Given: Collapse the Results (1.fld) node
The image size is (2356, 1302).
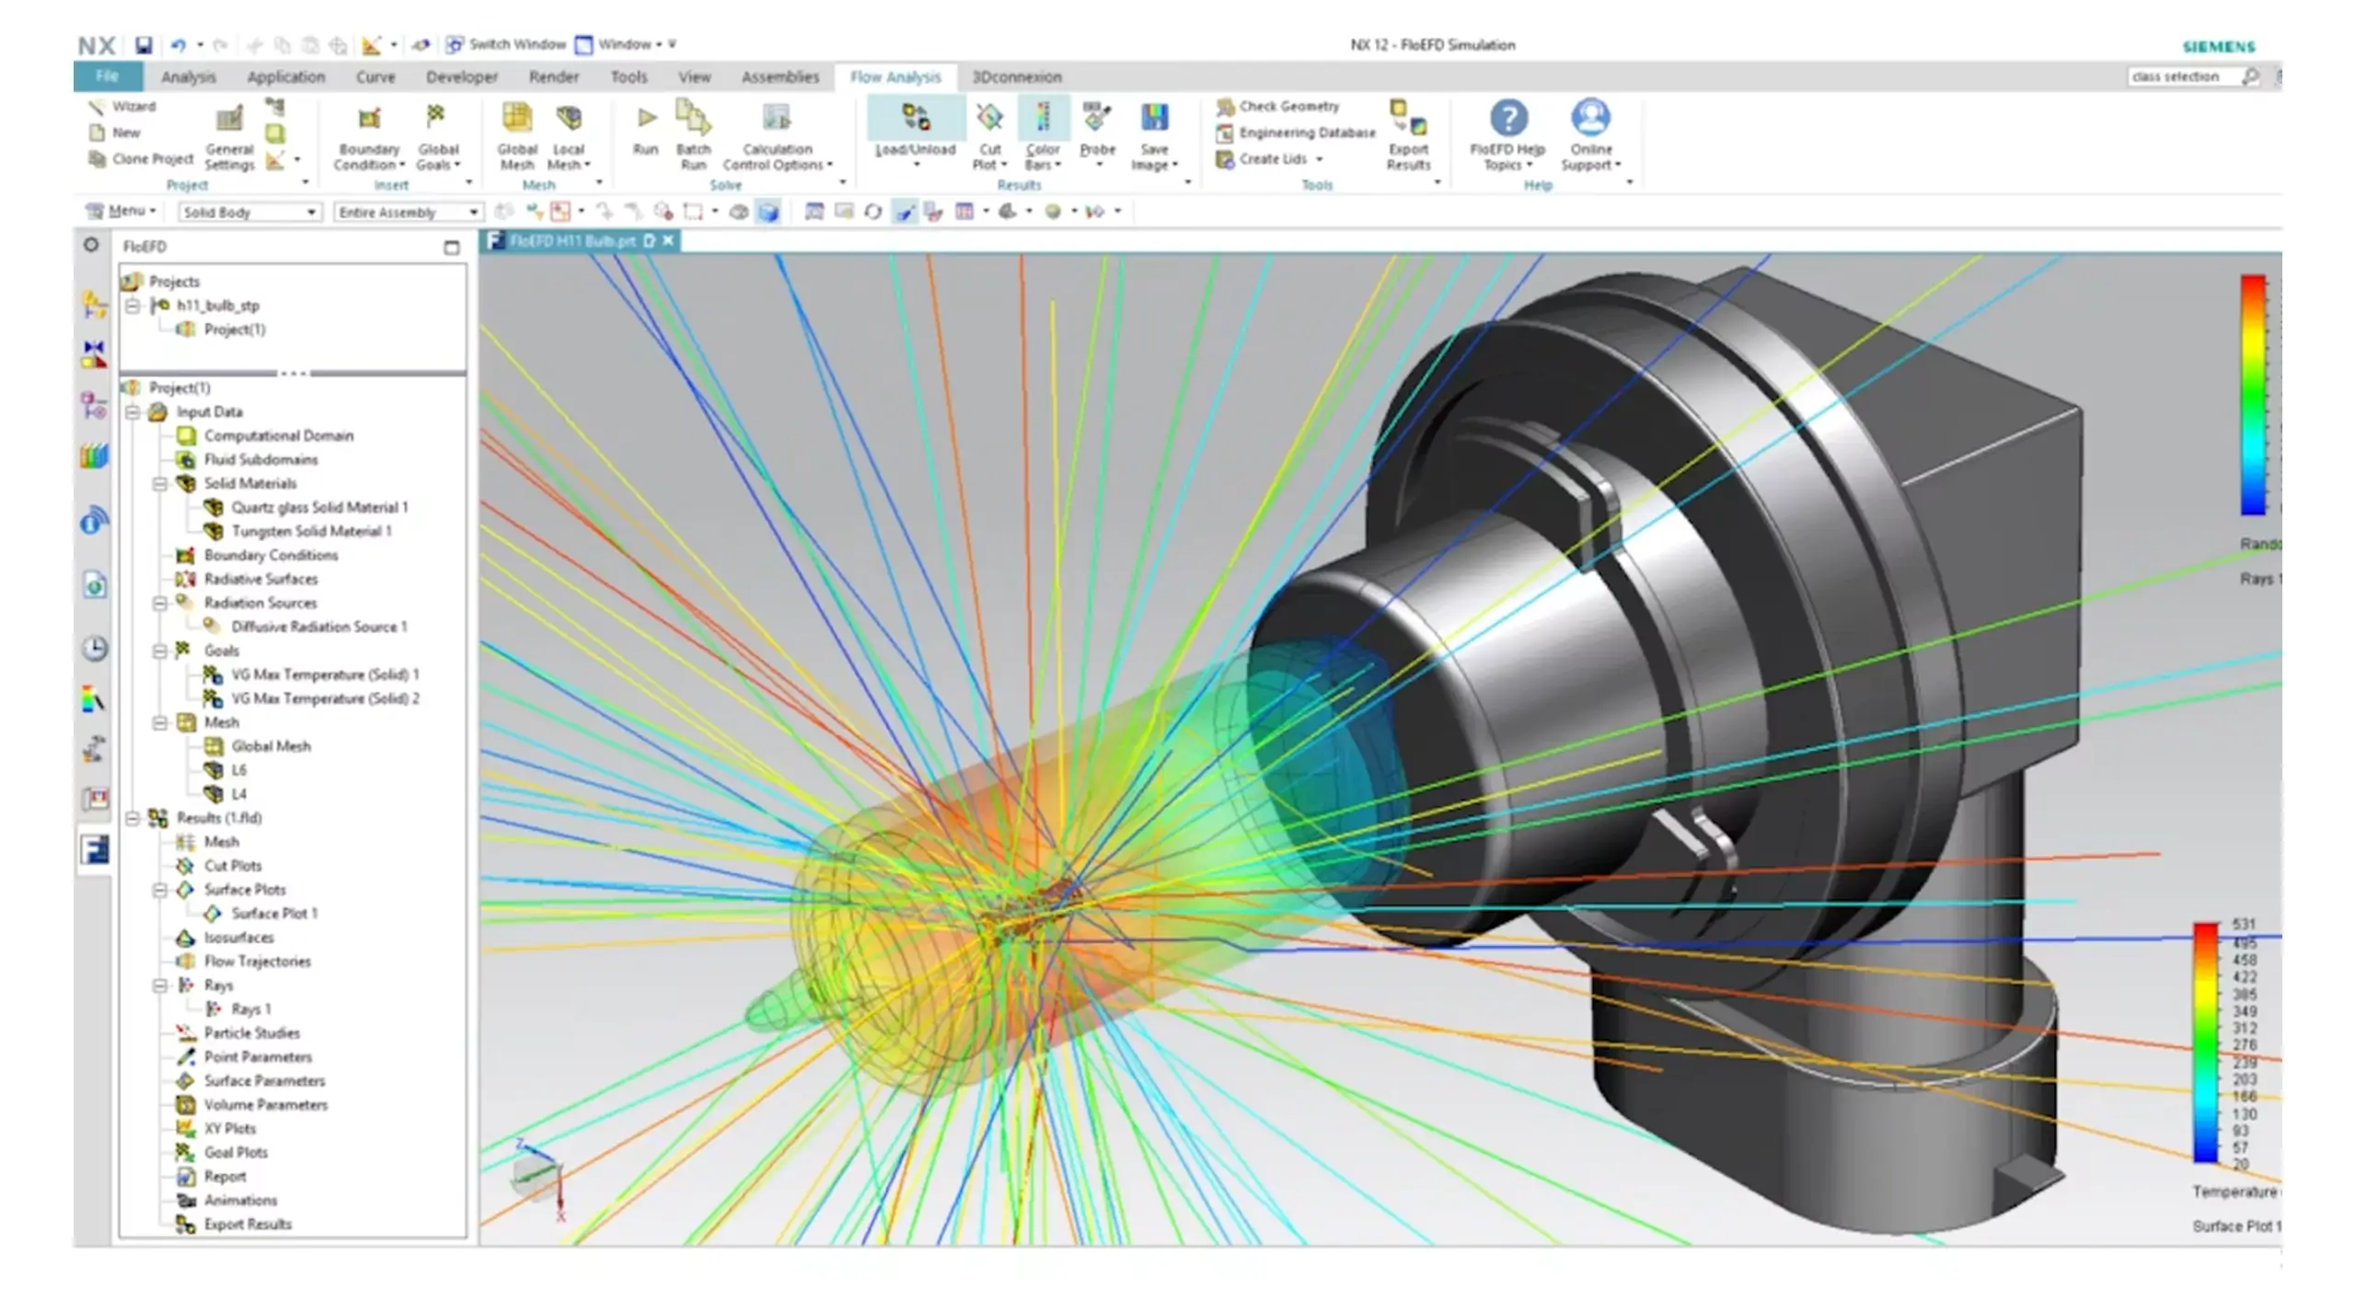Looking at the screenshot, I should [133, 818].
